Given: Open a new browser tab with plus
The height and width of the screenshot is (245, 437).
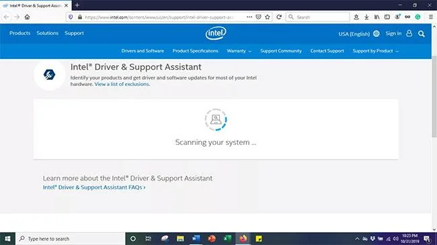Looking at the screenshot, I should [77, 5].
